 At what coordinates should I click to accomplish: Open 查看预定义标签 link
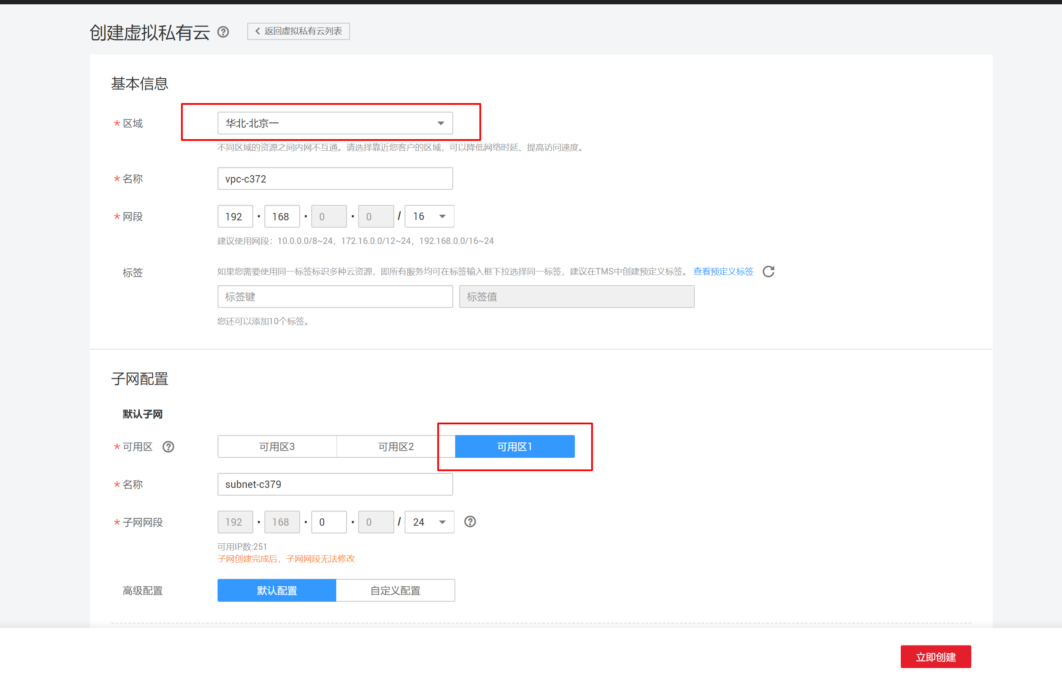(723, 271)
